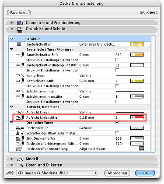Open Deckschraffurhintergrund-Stift pen swatch
Image resolution: width=164 pixels, height=184 pixels.
point(137,144)
